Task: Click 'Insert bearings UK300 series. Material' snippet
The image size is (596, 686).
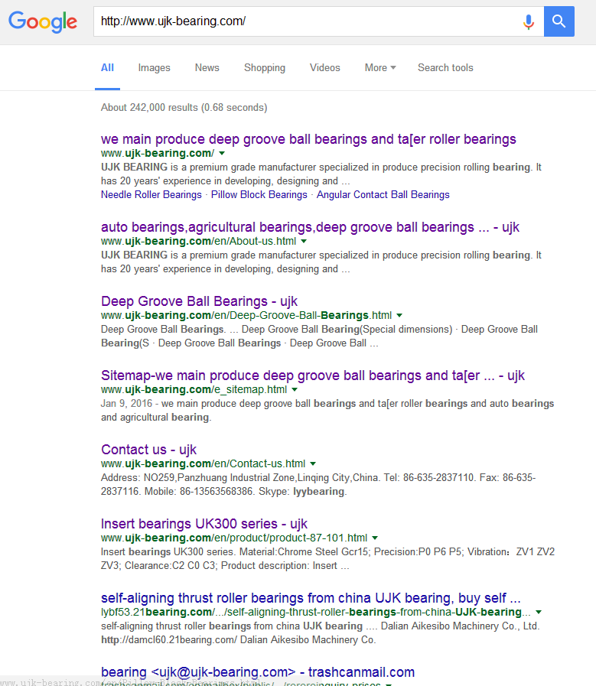Action: [x=327, y=559]
